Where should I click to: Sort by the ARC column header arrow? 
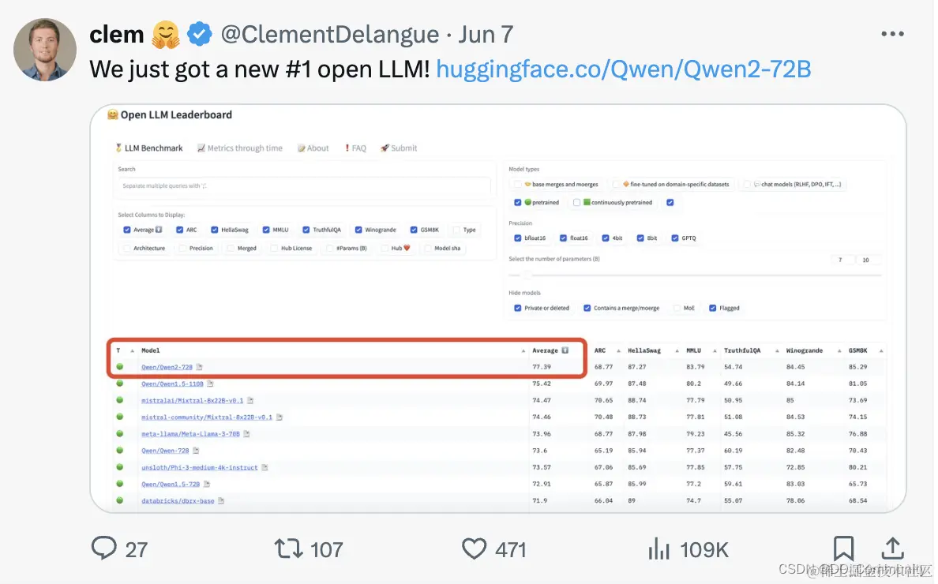618,351
